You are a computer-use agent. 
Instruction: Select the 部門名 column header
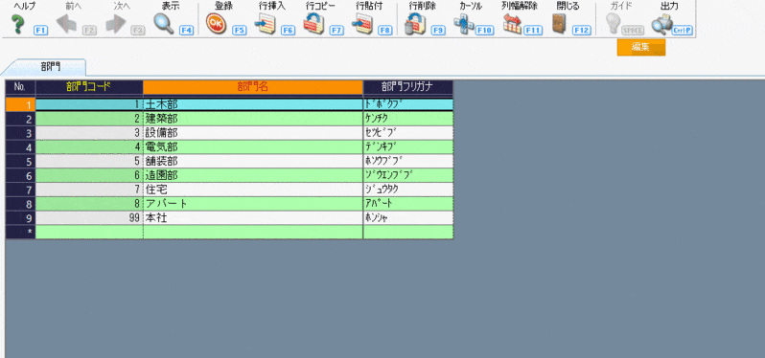click(253, 87)
